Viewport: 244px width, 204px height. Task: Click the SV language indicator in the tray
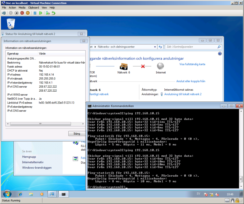pyautogui.click(x=199, y=194)
